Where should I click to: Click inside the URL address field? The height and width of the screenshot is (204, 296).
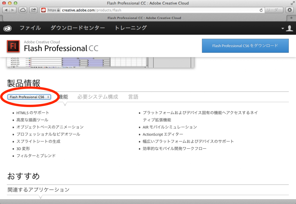(116, 10)
